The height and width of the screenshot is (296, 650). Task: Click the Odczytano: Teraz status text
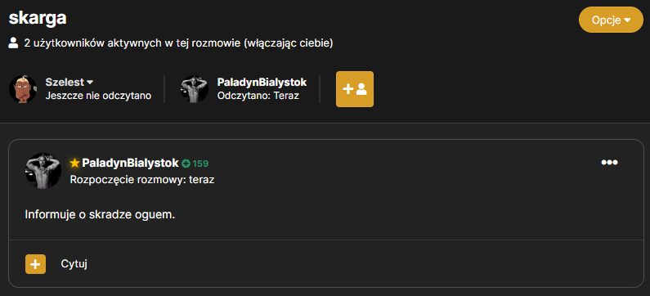coord(258,96)
